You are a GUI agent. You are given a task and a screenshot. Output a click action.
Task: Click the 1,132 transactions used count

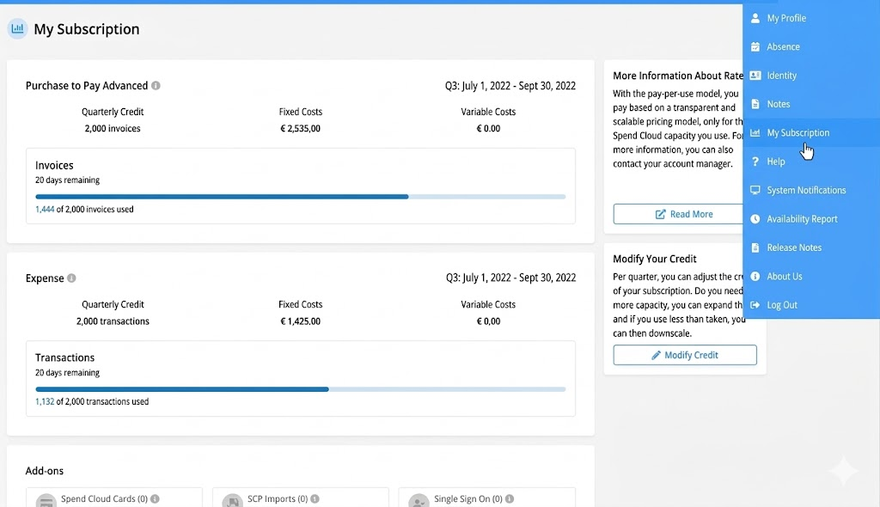(x=44, y=401)
